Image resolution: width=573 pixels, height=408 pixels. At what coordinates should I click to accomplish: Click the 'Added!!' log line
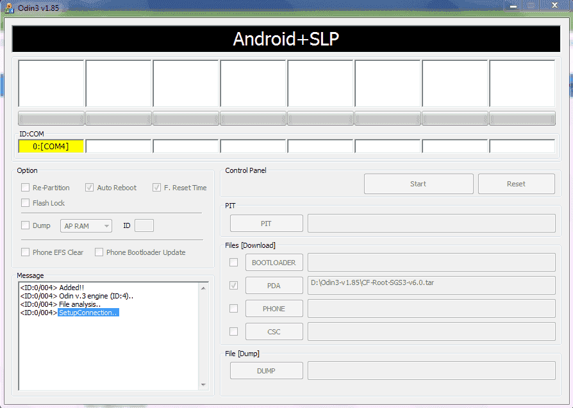pos(53,288)
